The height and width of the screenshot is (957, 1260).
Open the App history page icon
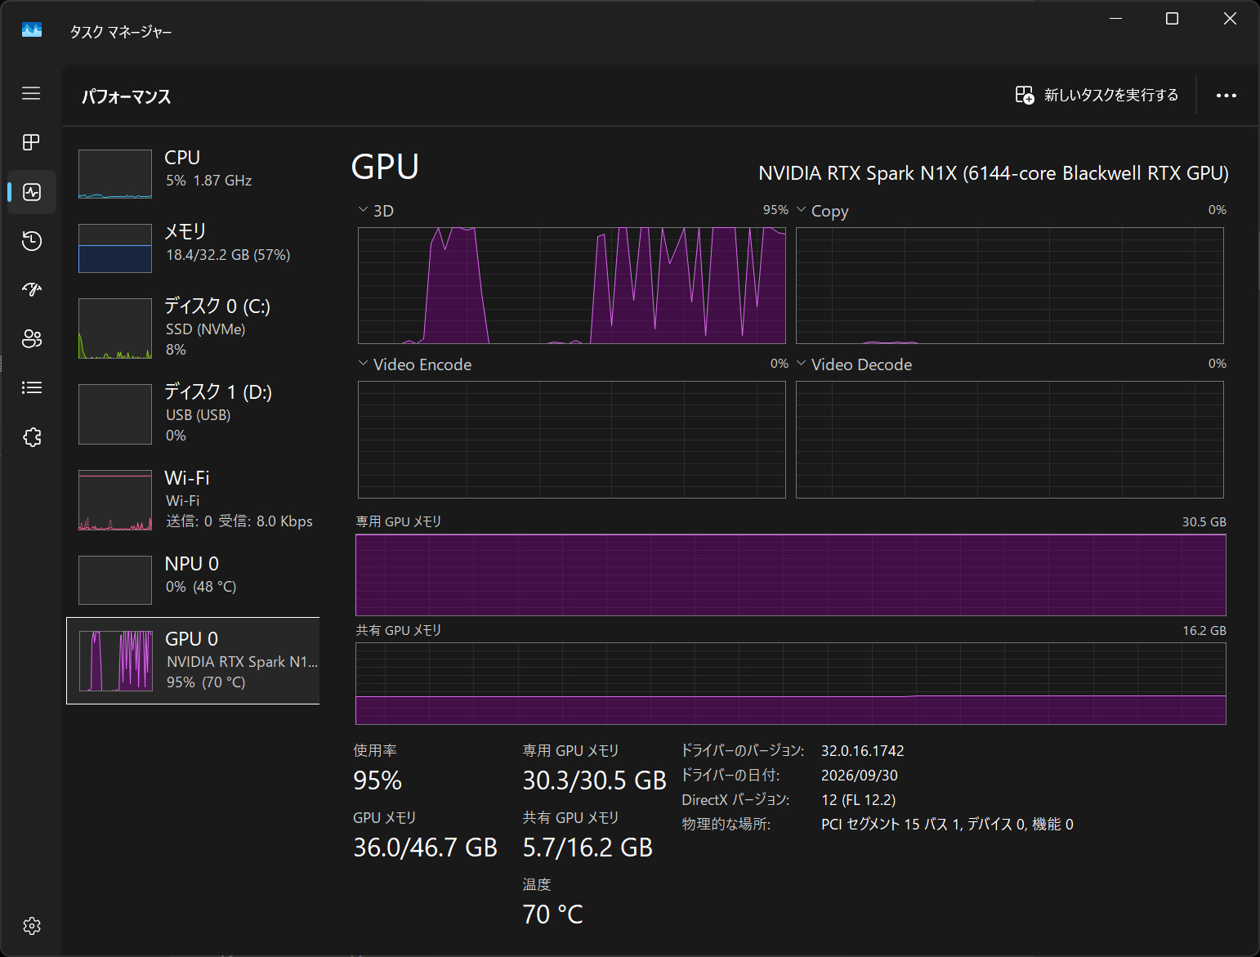[x=31, y=241]
